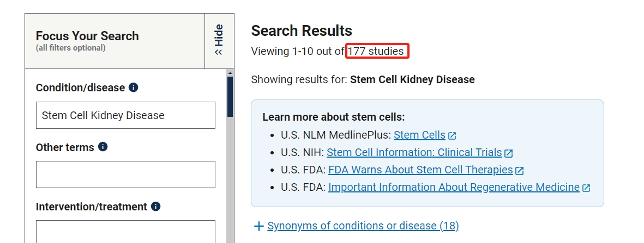This screenshot has height=243, width=644.
Task: Select the Intervention/treatment input box
Action: (x=125, y=231)
